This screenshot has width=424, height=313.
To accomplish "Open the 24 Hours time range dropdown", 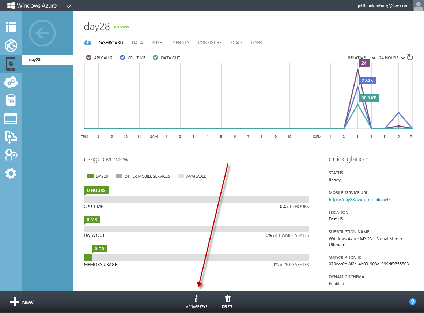I will (x=391, y=58).
